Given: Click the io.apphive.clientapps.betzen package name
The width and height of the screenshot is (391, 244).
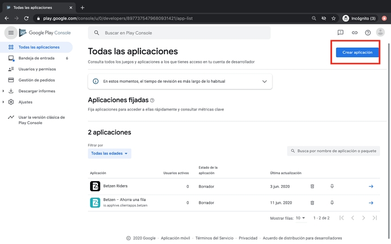Looking at the screenshot, I should 125,206.
